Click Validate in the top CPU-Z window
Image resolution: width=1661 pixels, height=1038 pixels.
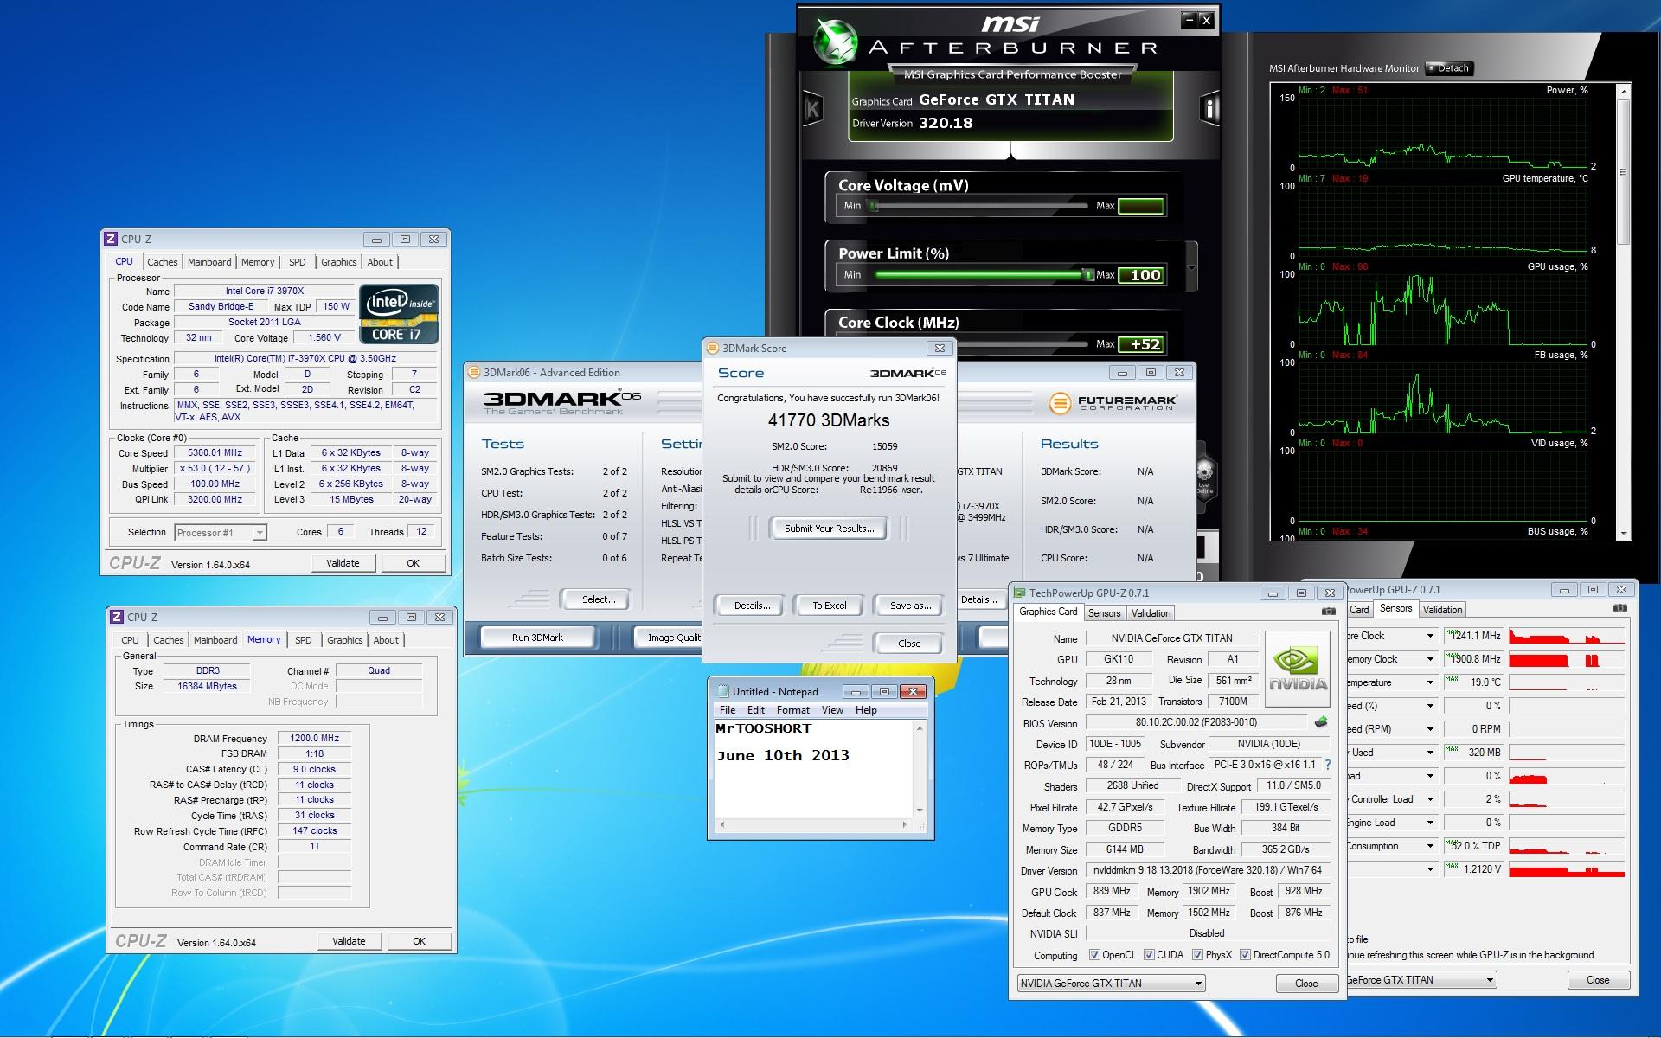point(343,563)
